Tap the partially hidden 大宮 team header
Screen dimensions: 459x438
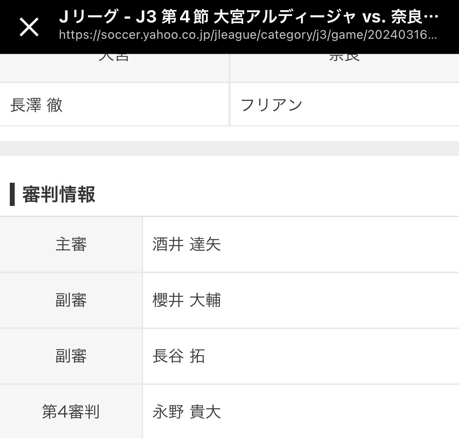point(114,58)
